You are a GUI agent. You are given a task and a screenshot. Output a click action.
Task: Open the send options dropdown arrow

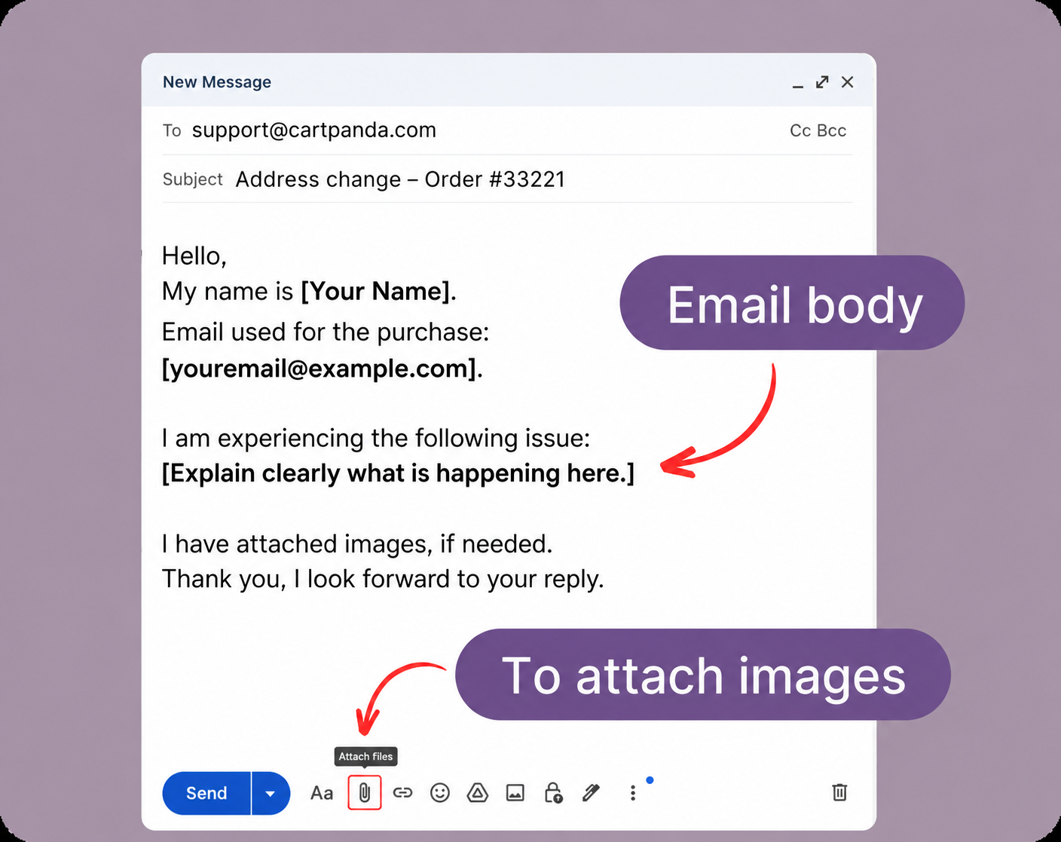click(x=271, y=793)
